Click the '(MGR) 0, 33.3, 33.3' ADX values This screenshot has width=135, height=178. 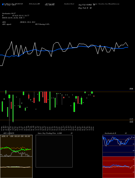pos(27,22)
